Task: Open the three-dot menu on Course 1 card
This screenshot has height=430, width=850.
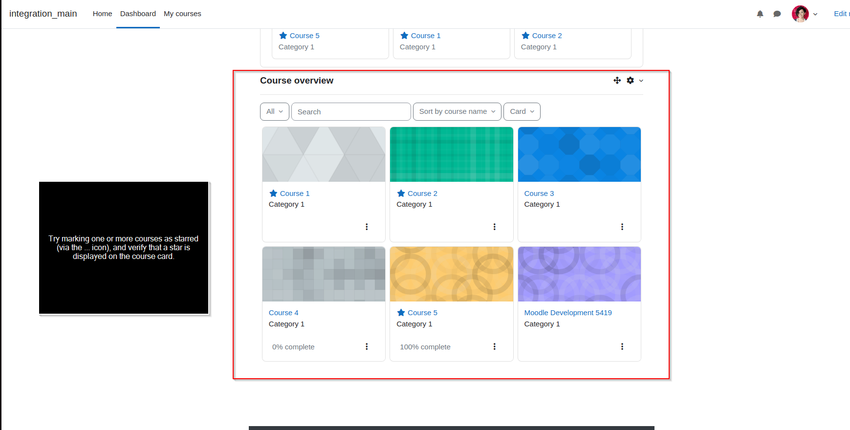Action: [367, 227]
